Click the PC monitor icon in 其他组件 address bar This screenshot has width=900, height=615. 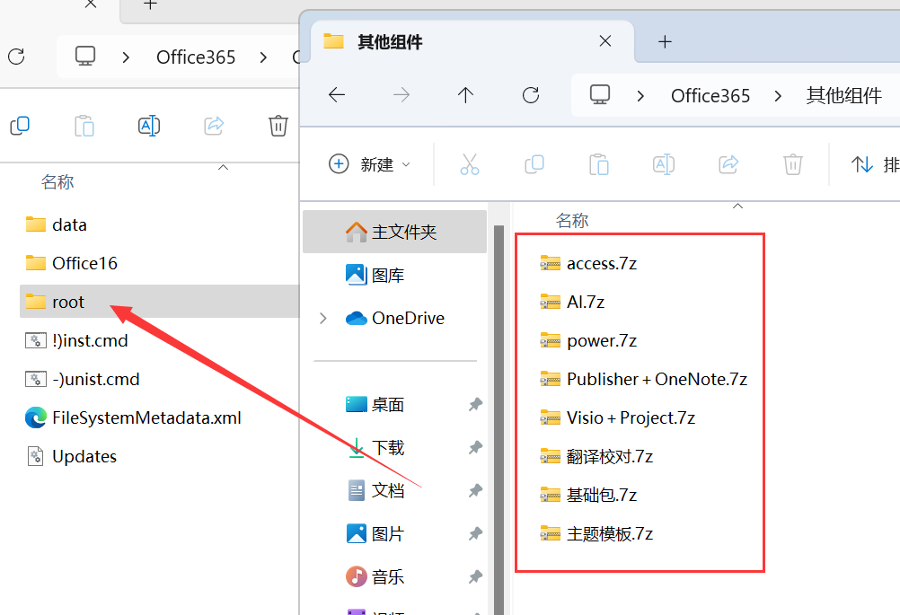click(x=600, y=94)
